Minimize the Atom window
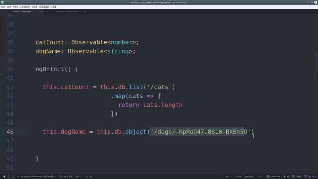Image resolution: width=318 pixels, height=179 pixels. click(x=308, y=2)
